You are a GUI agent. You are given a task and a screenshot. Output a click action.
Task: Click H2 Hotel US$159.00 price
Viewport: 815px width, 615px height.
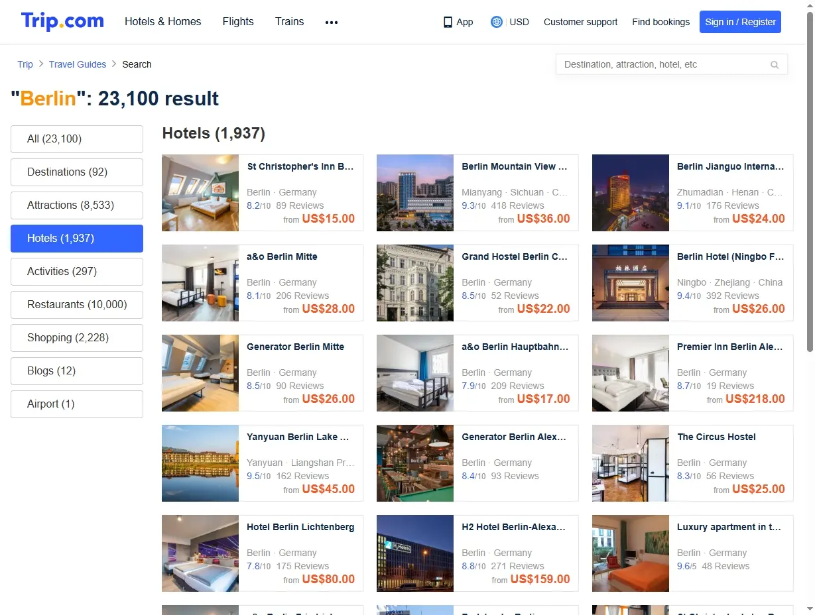(x=540, y=579)
